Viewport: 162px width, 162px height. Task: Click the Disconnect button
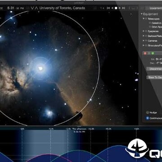pos(154,69)
